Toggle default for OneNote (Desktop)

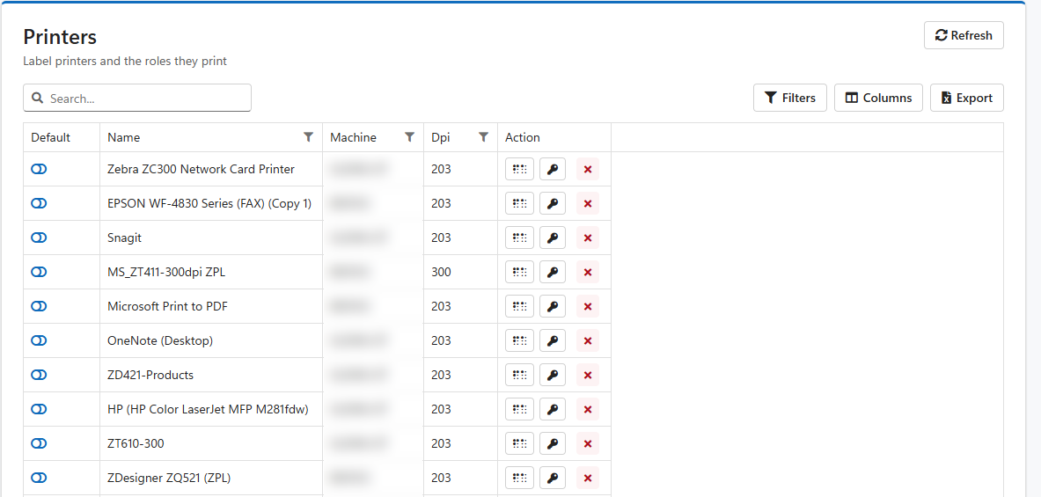point(40,341)
